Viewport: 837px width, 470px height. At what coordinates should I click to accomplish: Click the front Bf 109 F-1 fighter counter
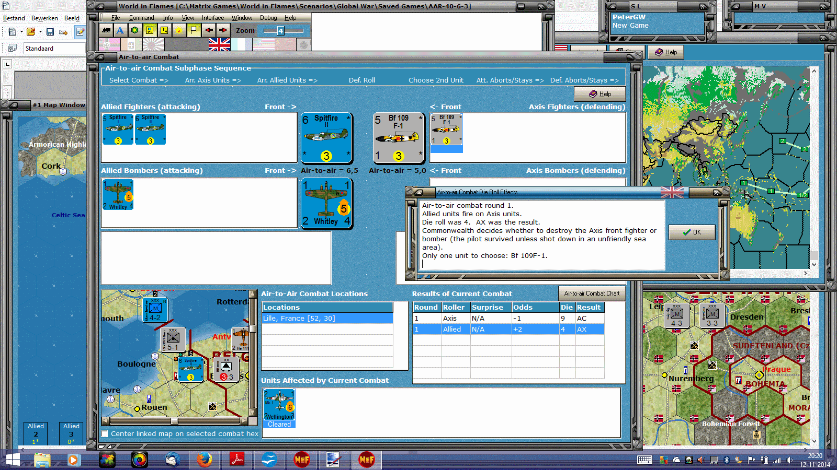pyautogui.click(x=398, y=138)
